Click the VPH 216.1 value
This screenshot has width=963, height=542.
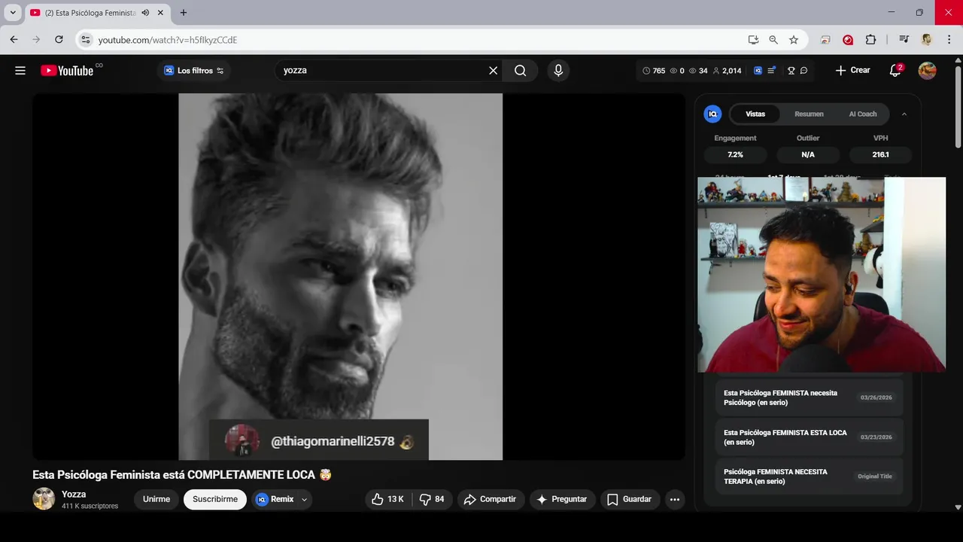coord(880,154)
